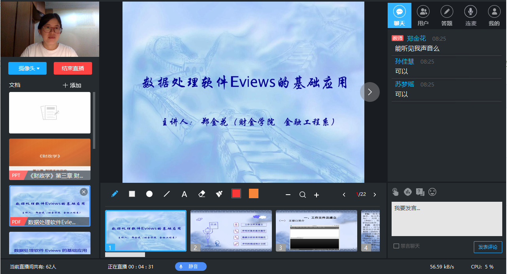Viewport: 507px width, 274px height.
Task: Select slide thumbnail 2 目录
Action: click(x=231, y=231)
